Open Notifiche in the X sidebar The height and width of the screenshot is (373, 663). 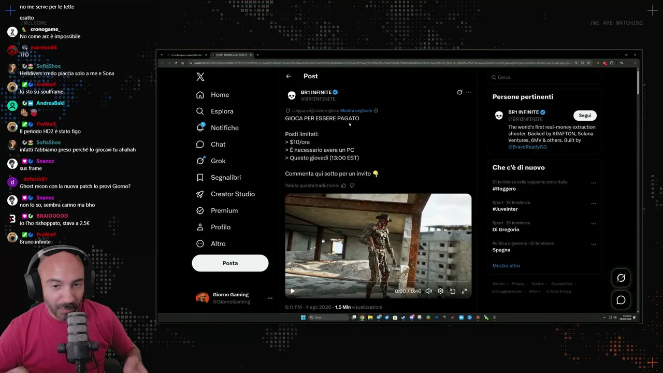pyautogui.click(x=218, y=128)
